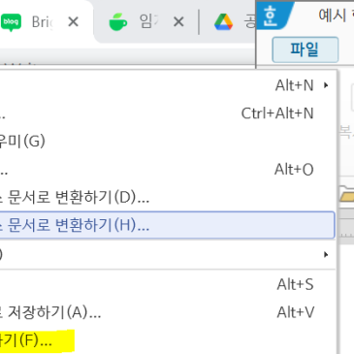Image resolution: width=354 pixels, height=354 pixels.
Task: Expand the submenu arrow below 변환하기(H)
Action: [x=326, y=255]
